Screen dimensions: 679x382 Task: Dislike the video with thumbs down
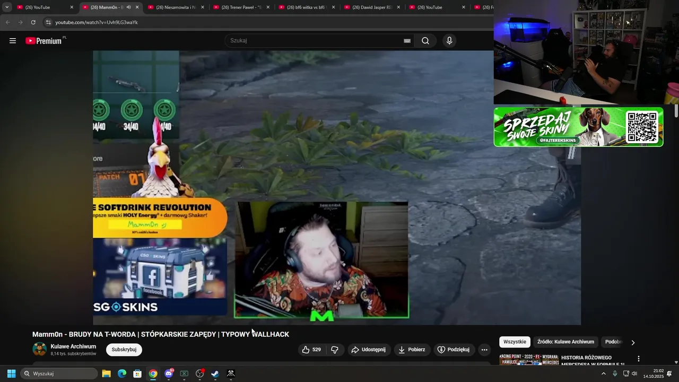pyautogui.click(x=335, y=350)
